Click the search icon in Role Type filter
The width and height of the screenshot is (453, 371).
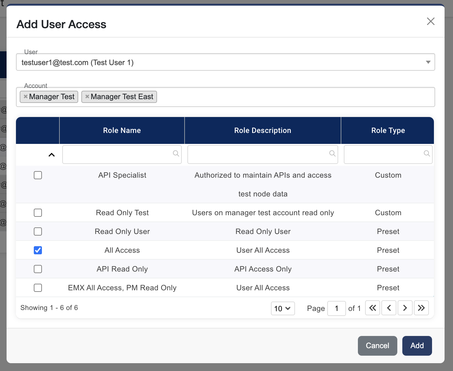click(427, 153)
